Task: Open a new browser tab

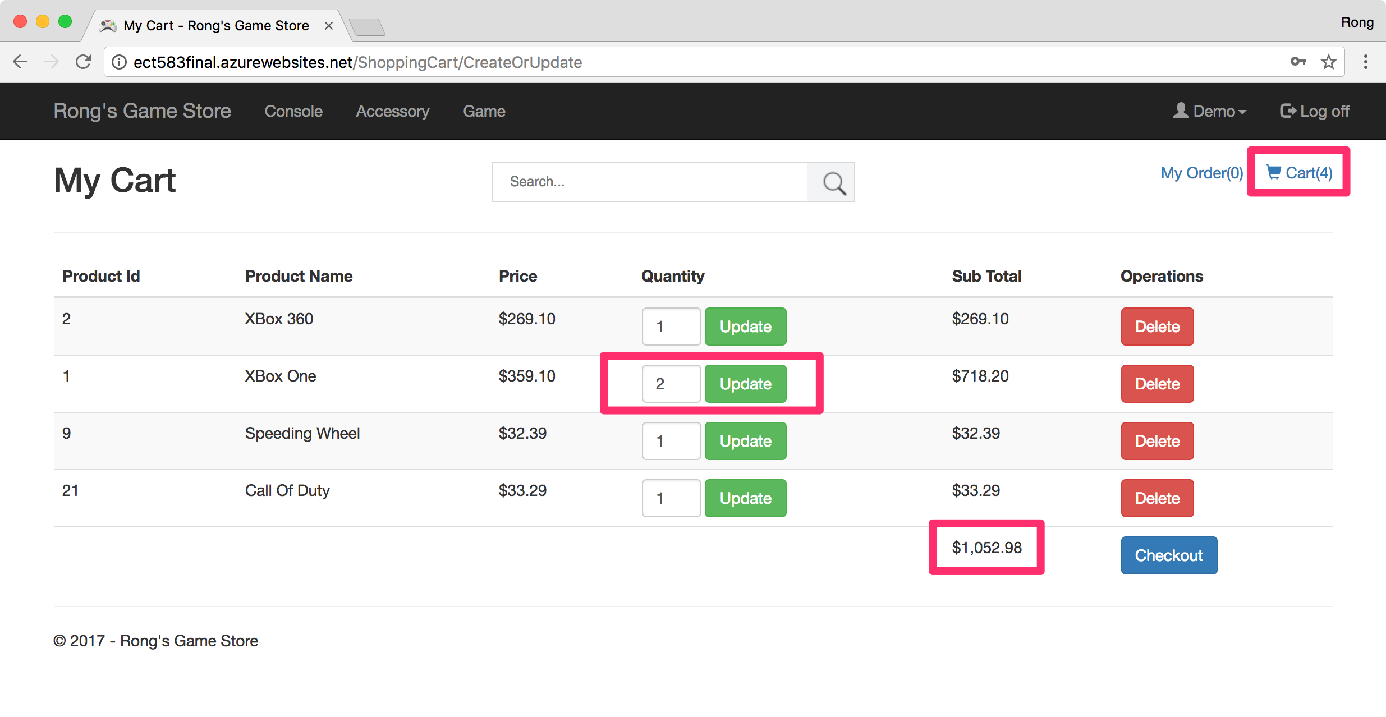Action: 367,26
